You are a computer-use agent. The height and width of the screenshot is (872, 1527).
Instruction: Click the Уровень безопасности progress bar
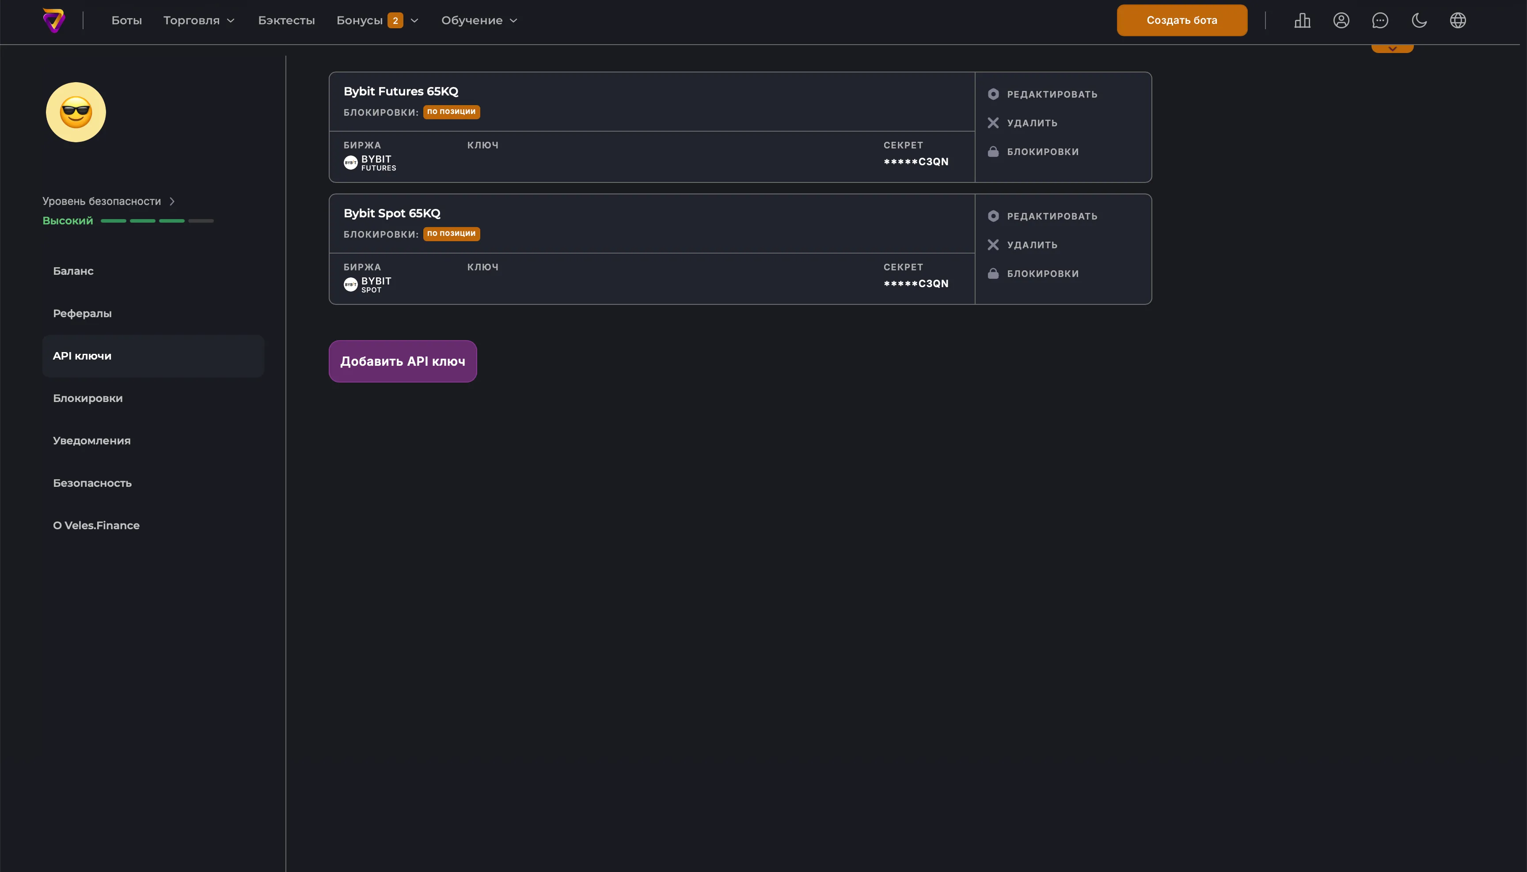158,220
